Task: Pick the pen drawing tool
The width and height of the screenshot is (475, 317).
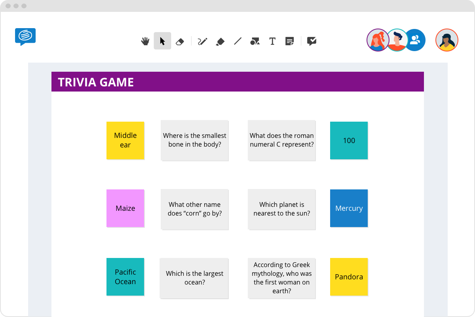Action: 202,41
